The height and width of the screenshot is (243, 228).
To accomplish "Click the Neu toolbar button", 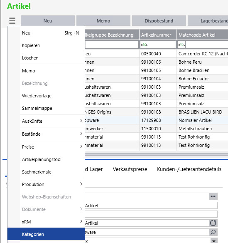I will pos(48,21).
